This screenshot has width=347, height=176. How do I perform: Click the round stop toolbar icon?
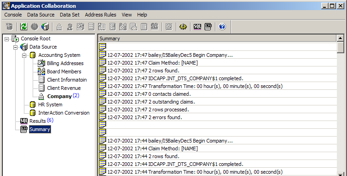[35, 27]
